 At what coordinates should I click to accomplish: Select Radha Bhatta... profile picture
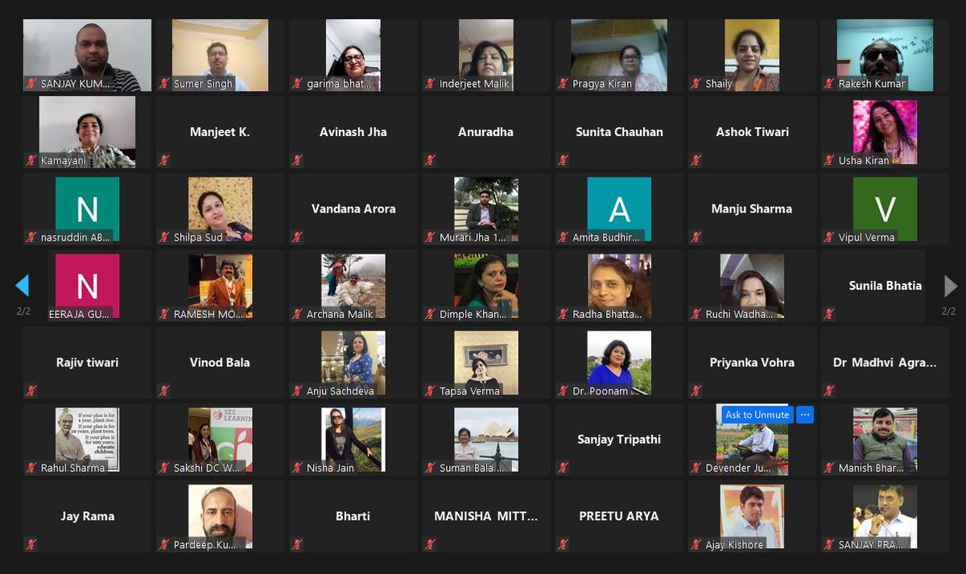(619, 286)
